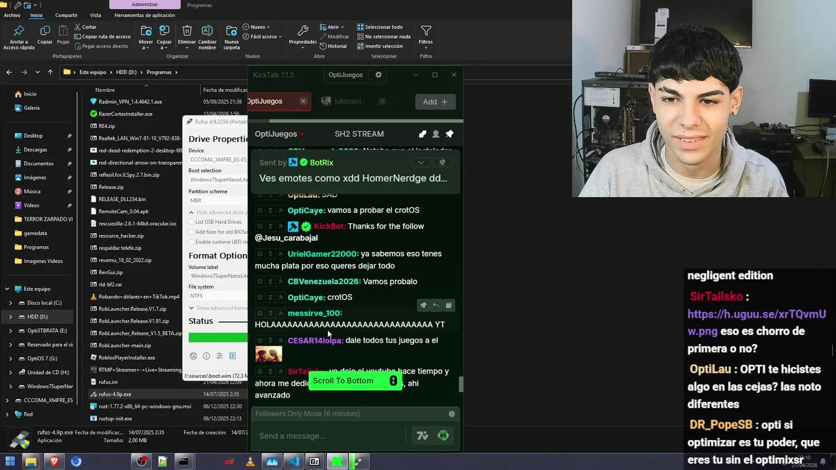Click Seleccionar todo in ribbon
The image size is (836, 470).
[x=379, y=27]
